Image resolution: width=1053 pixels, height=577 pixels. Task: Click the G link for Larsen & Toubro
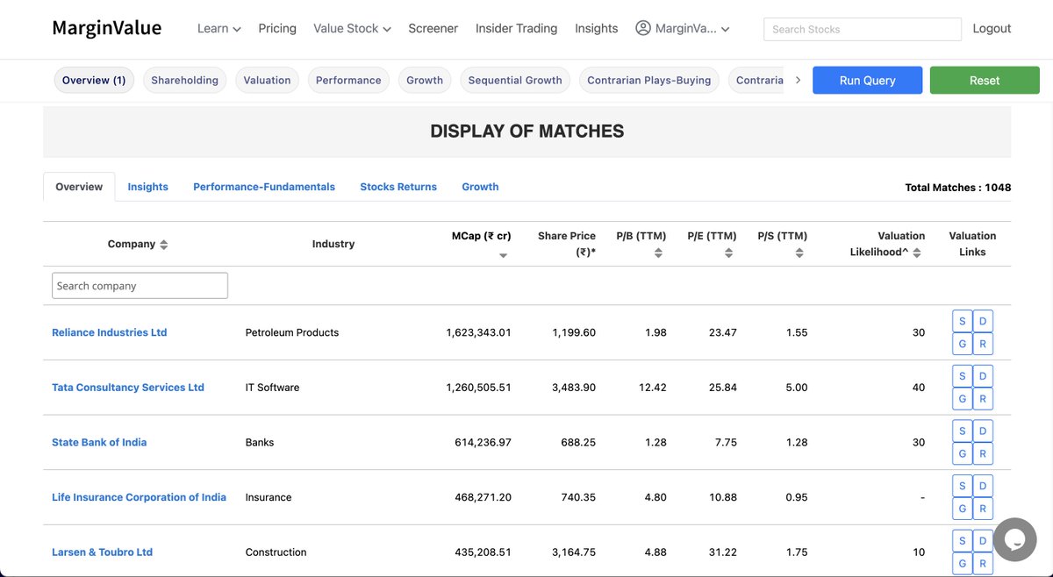click(963, 564)
